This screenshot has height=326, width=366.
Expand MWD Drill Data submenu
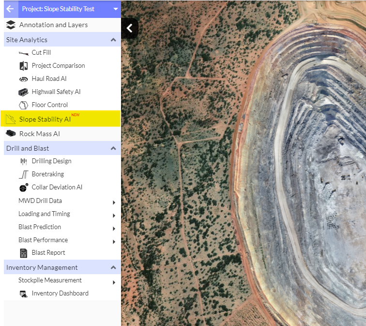[114, 202]
